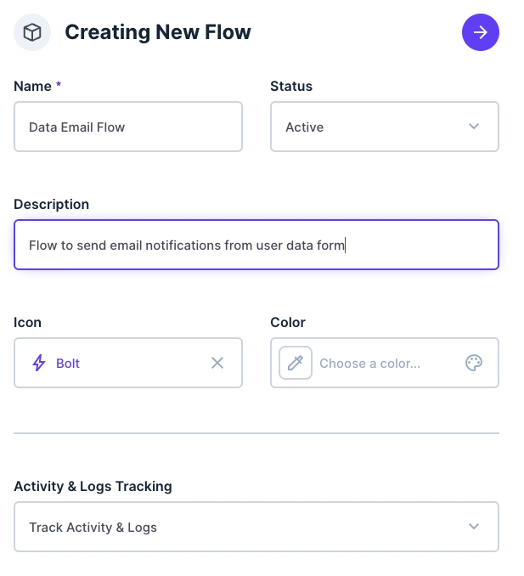
Task: Click the Name field label
Action: (33, 86)
